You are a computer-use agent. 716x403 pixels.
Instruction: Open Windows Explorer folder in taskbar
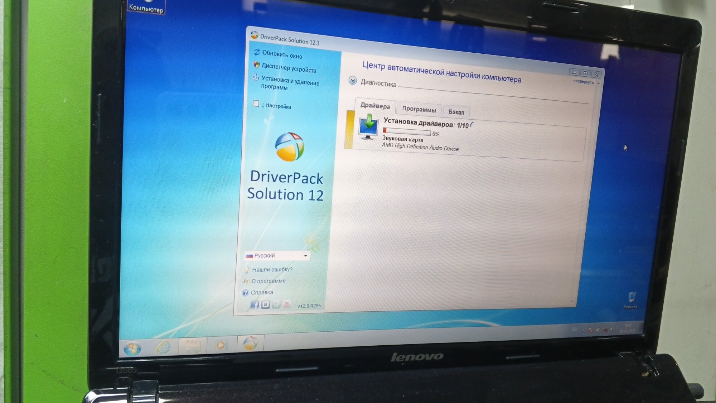pyautogui.click(x=193, y=346)
